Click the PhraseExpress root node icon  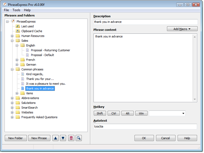pos(13,21)
